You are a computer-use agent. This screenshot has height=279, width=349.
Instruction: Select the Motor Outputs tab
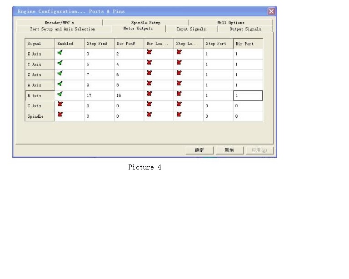coord(138,29)
